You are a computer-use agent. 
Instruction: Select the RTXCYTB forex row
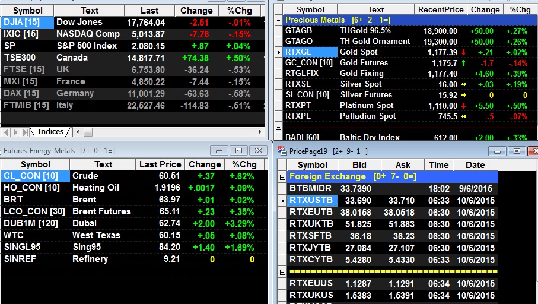tap(393, 259)
